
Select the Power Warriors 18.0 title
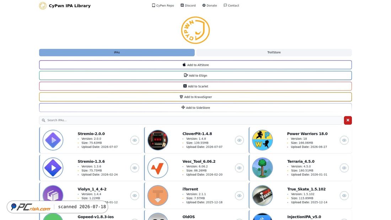307,134
